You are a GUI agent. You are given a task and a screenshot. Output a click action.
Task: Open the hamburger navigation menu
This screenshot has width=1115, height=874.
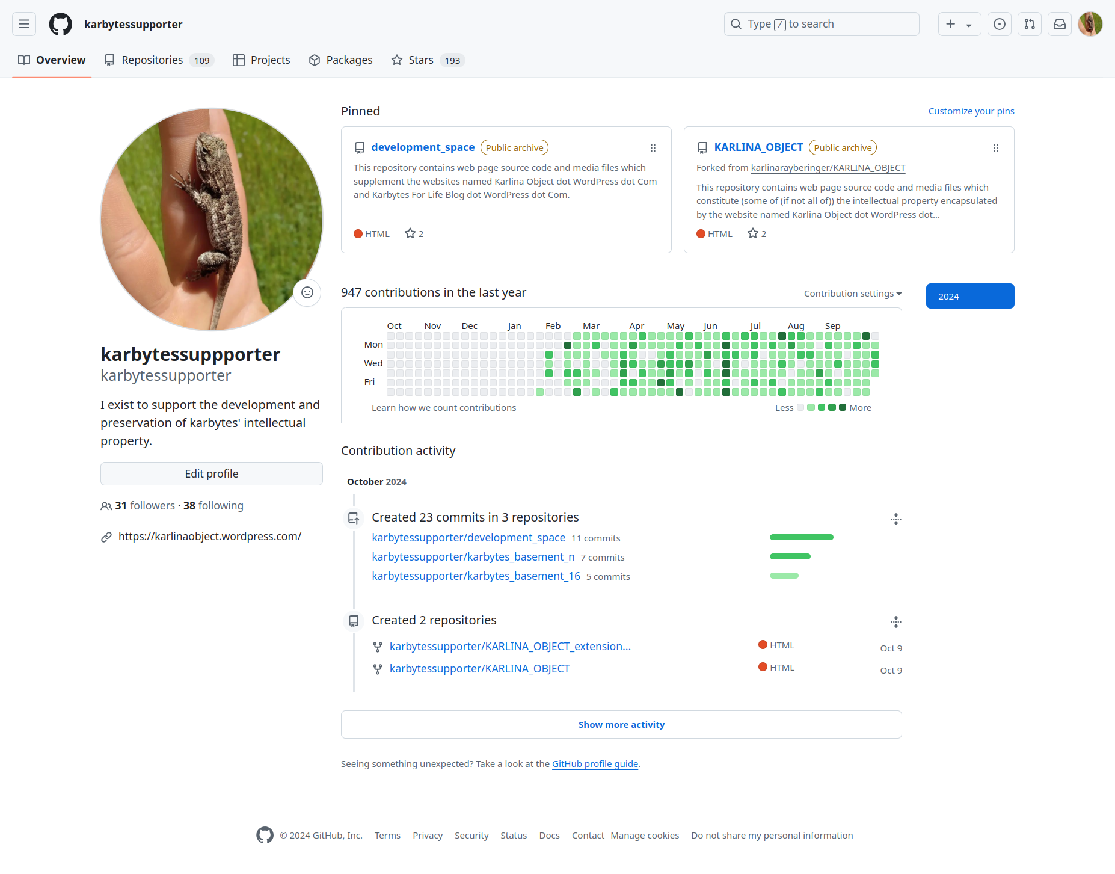point(24,24)
